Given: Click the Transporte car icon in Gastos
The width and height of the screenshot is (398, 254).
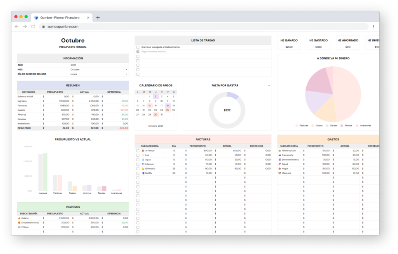Looking at the screenshot, I should (x=279, y=155).
